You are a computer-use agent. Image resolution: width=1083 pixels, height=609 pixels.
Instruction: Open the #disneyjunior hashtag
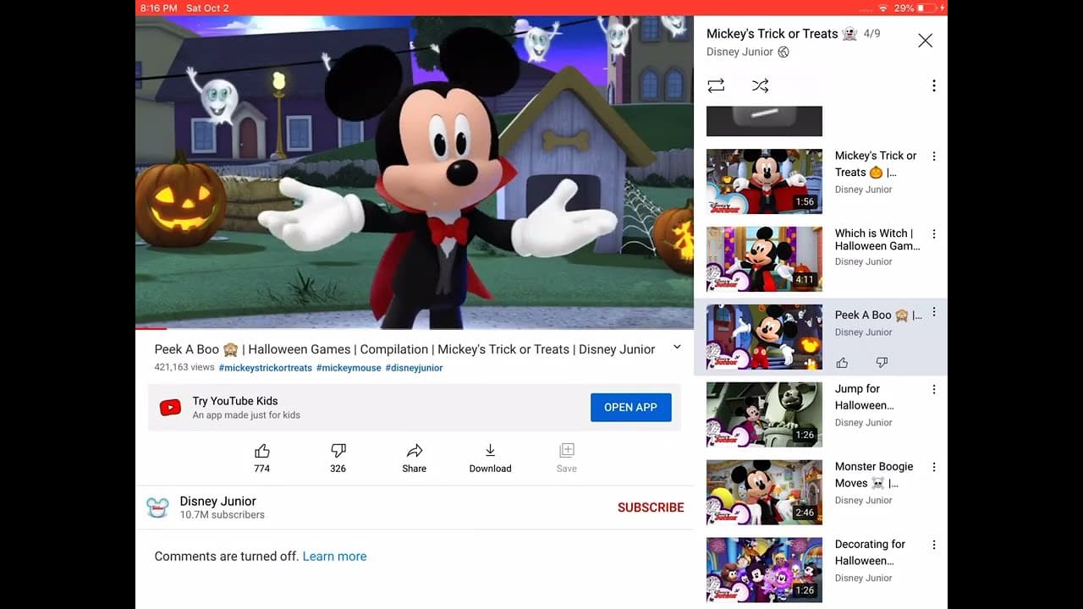[414, 368]
